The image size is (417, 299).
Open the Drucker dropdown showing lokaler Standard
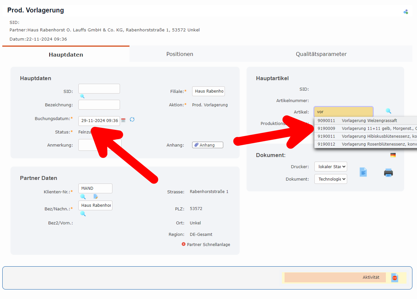(330, 167)
